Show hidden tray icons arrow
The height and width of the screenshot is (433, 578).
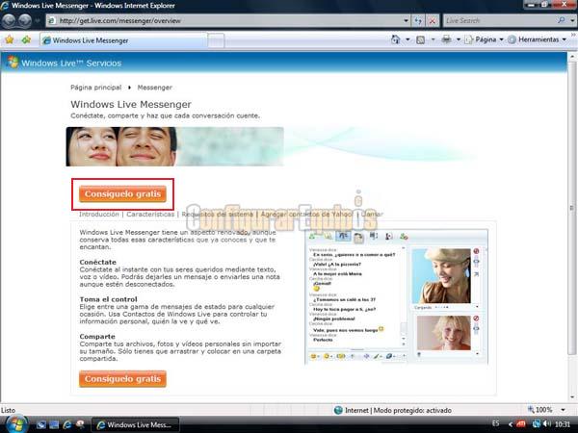pos(511,424)
